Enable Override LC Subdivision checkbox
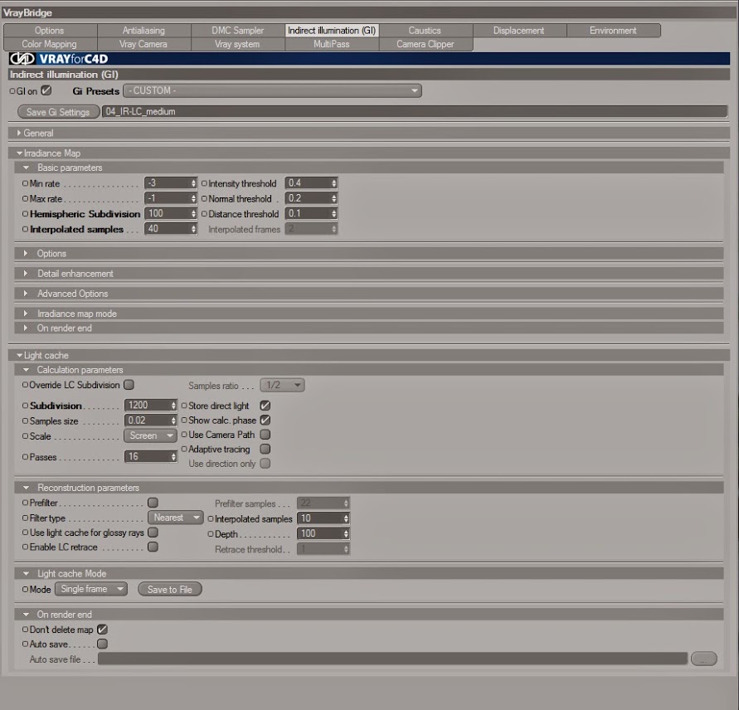The width and height of the screenshot is (739, 710). (129, 385)
